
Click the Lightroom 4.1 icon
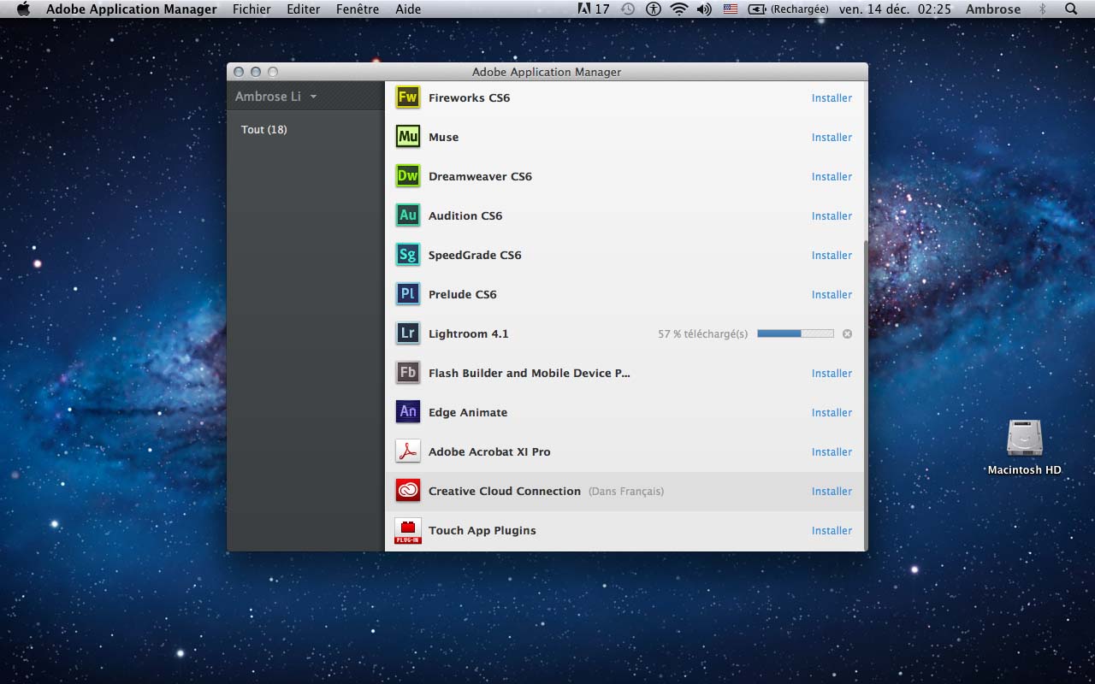(x=408, y=333)
